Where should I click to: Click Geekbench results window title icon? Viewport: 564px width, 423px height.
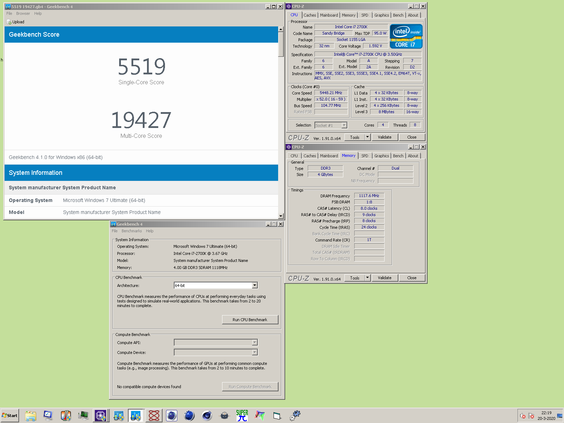(8, 7)
